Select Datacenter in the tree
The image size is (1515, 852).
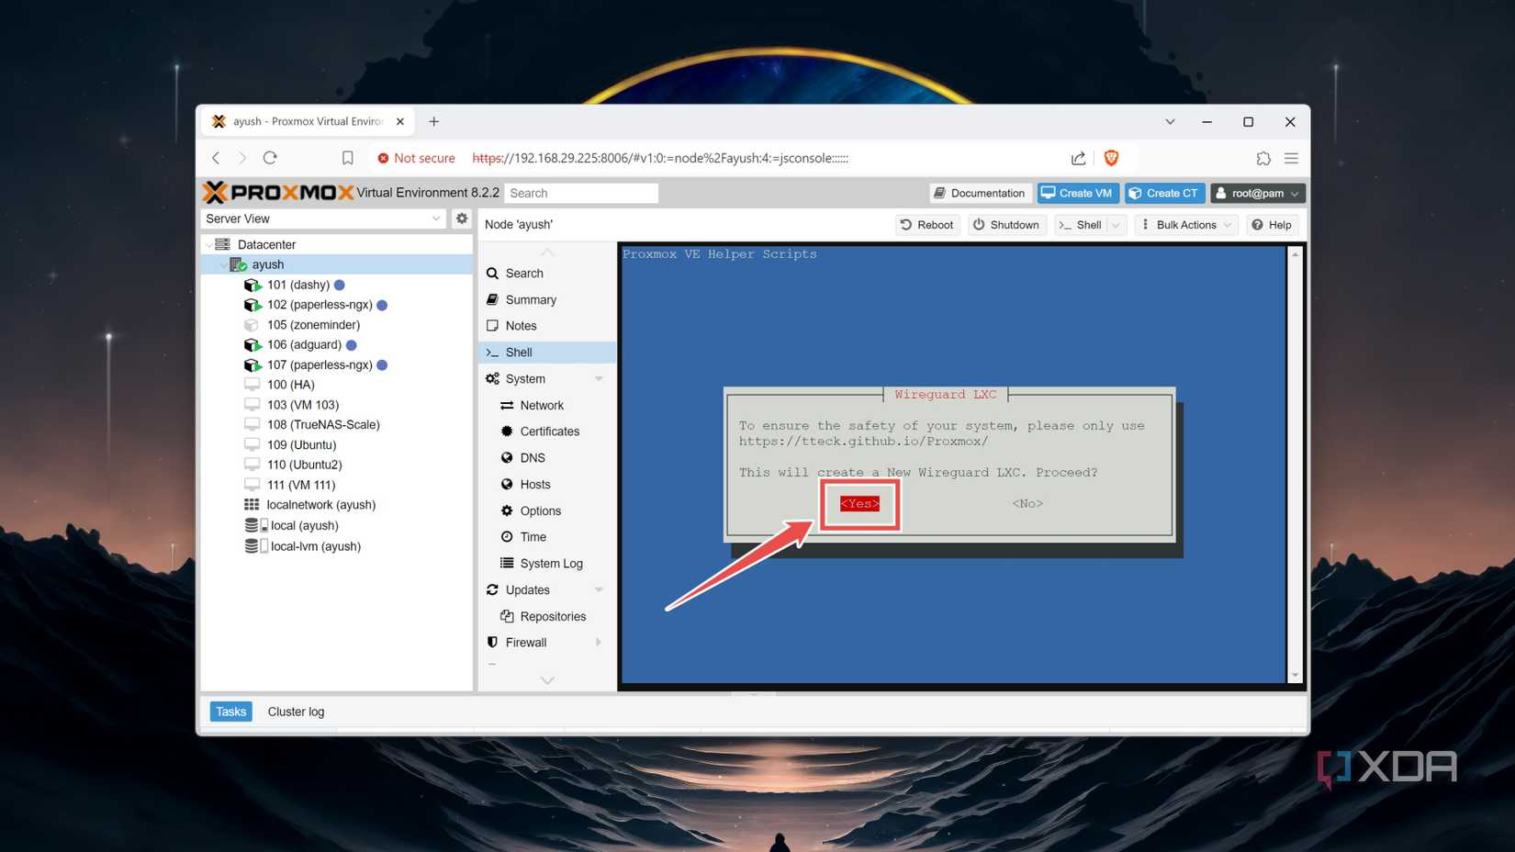point(266,244)
